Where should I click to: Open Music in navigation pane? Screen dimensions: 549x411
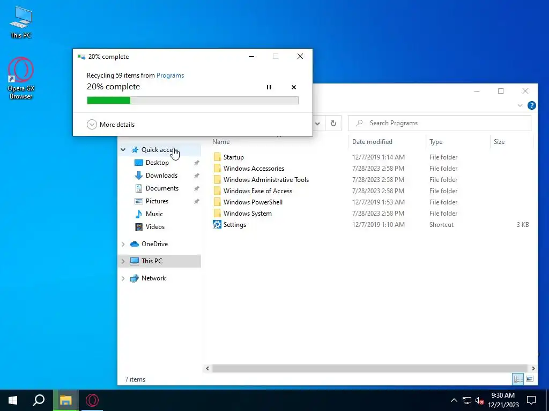pos(154,214)
